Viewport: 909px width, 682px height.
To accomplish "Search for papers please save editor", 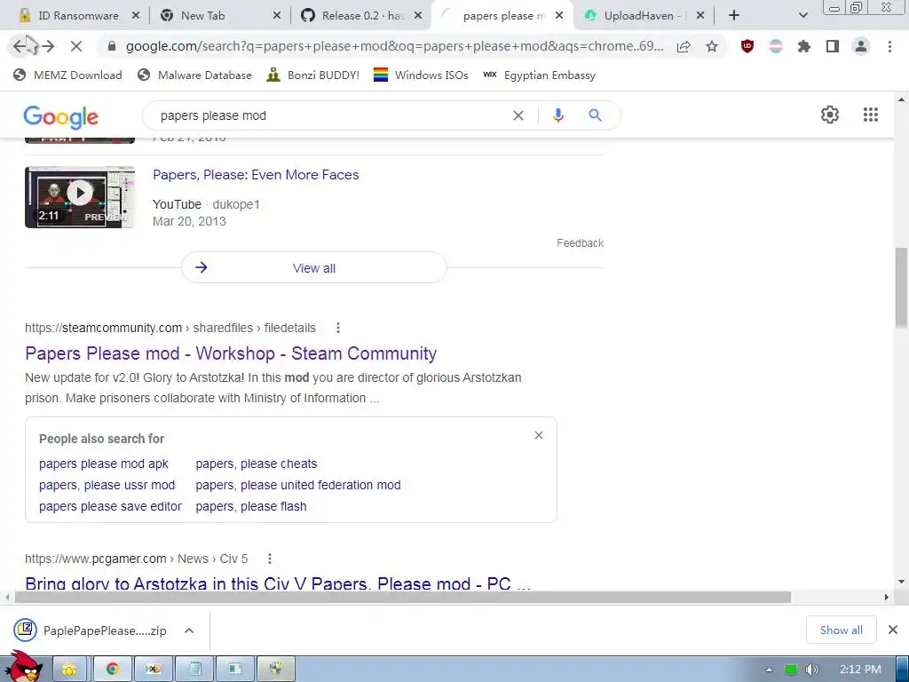I will pos(110,506).
